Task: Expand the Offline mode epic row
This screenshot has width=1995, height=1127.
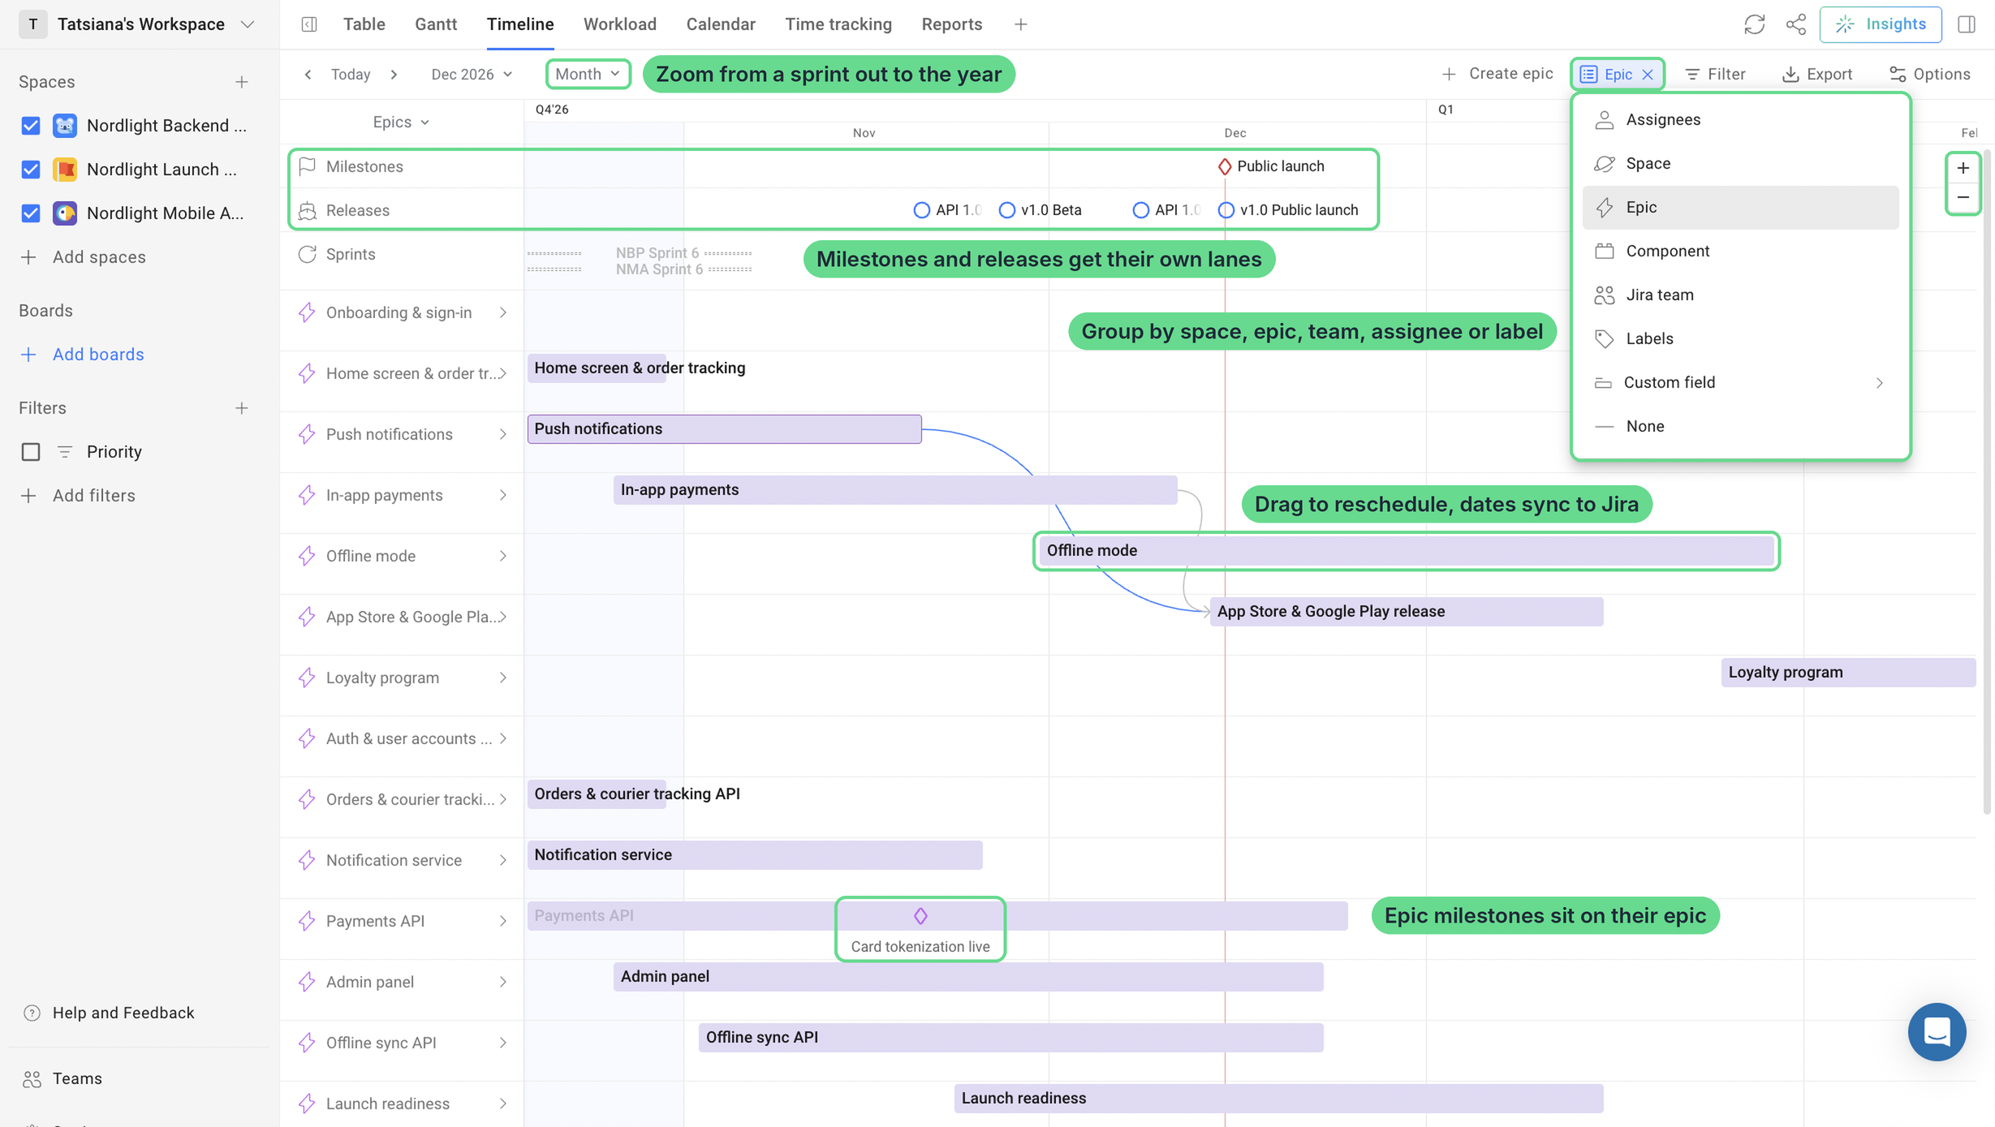Action: (502, 556)
